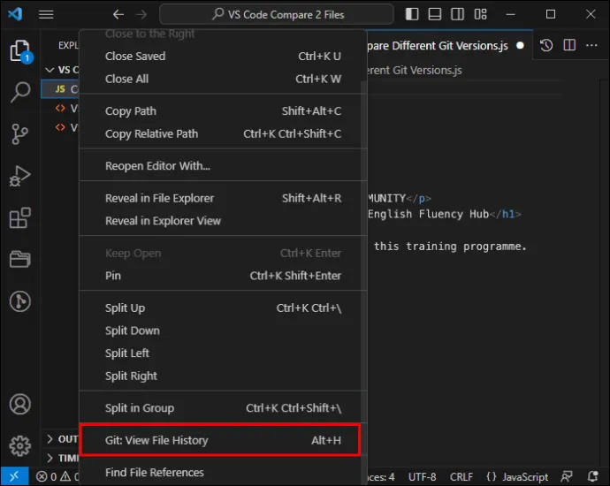Go forward with the right arrow
Viewport: 610px width, 486px height.
click(x=141, y=15)
